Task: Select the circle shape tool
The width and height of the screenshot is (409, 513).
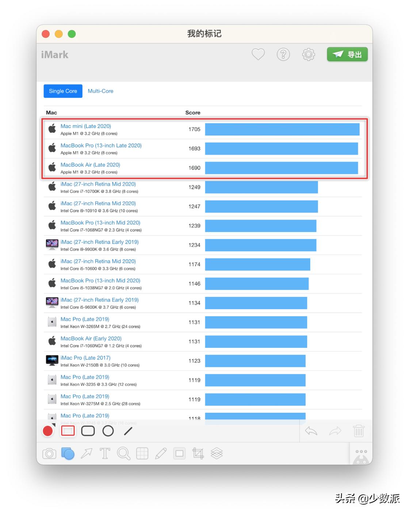Action: coord(108,431)
